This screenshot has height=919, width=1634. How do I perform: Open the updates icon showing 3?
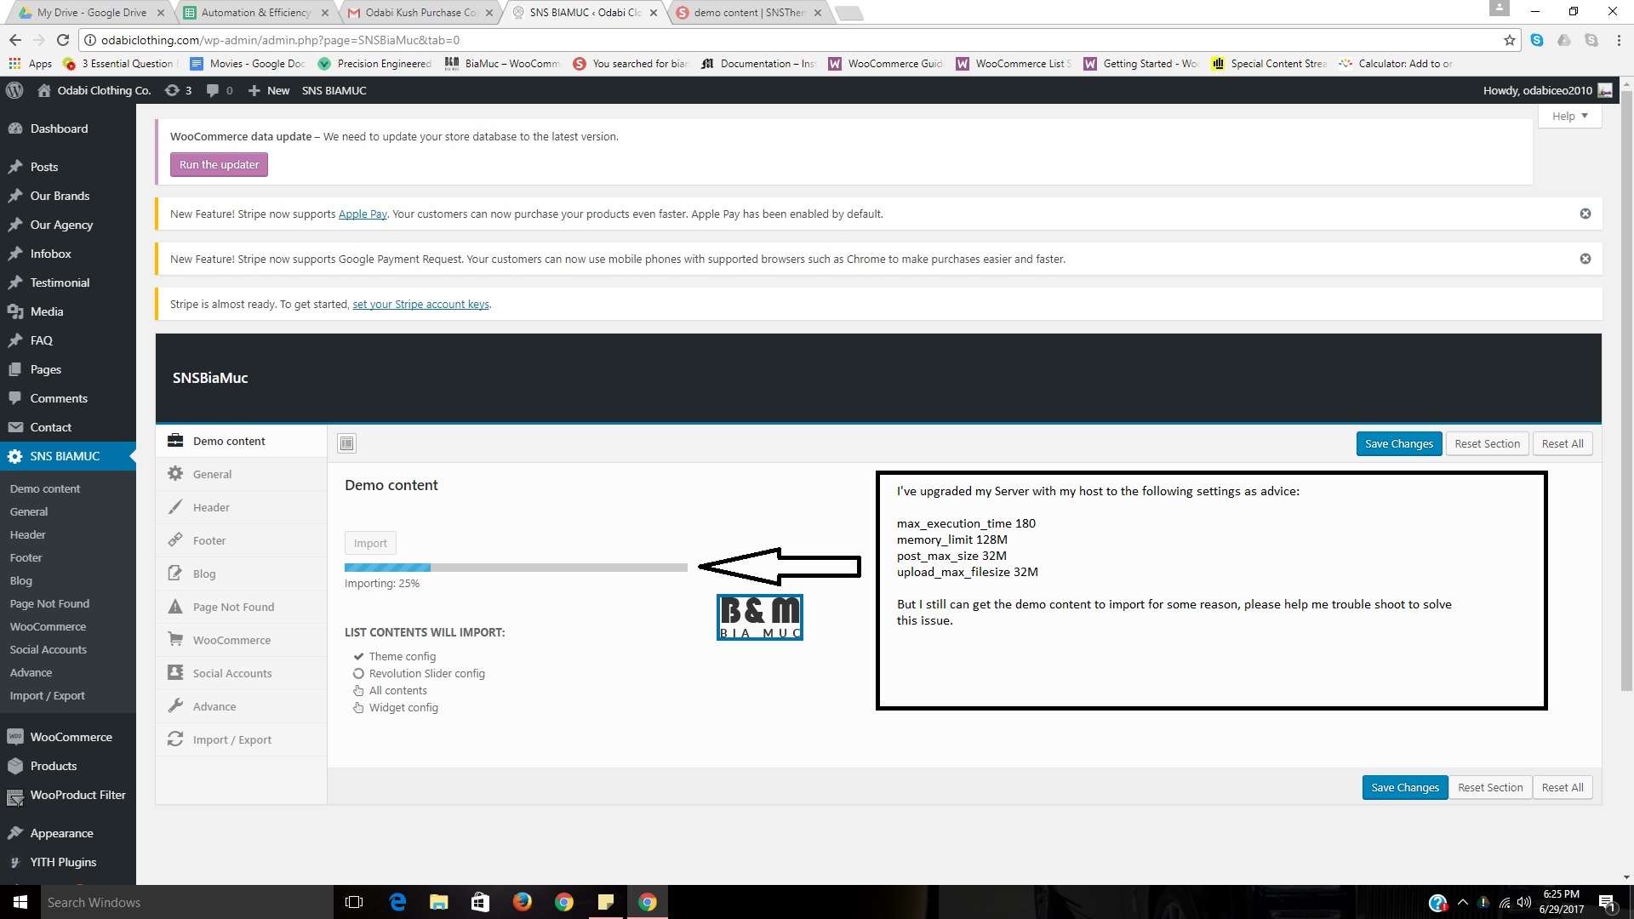(178, 90)
